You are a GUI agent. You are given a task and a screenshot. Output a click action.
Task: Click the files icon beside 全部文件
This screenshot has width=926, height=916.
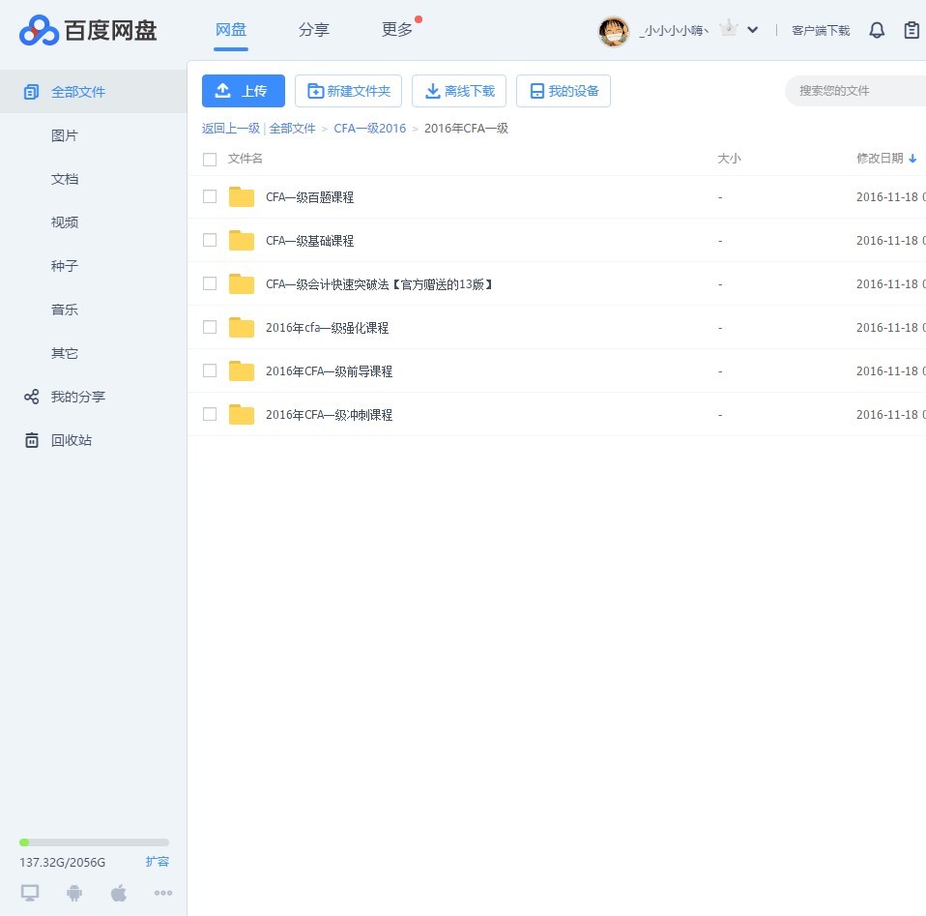click(31, 92)
